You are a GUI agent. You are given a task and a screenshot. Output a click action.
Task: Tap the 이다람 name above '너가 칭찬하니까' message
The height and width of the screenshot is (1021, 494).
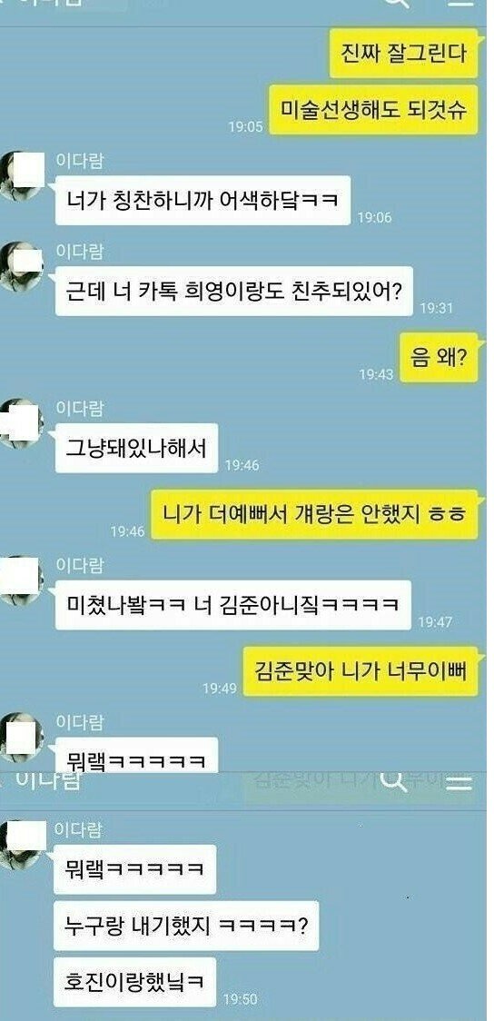[x=79, y=161]
